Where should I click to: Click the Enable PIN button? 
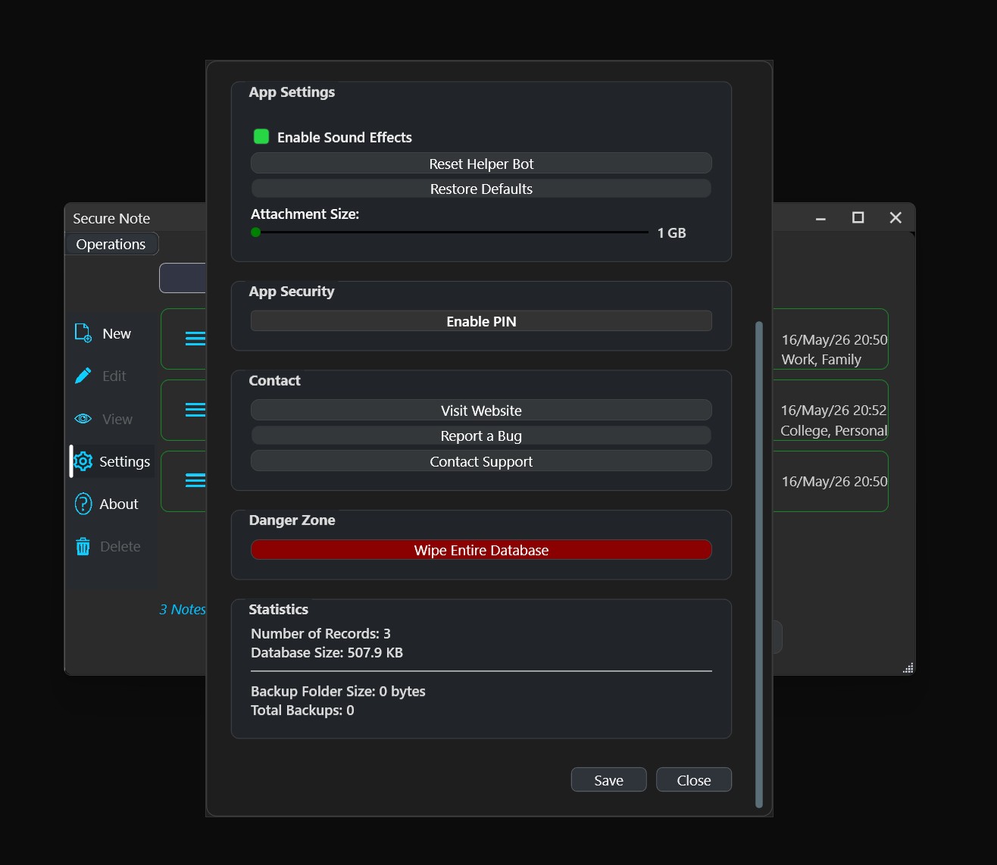[481, 321]
